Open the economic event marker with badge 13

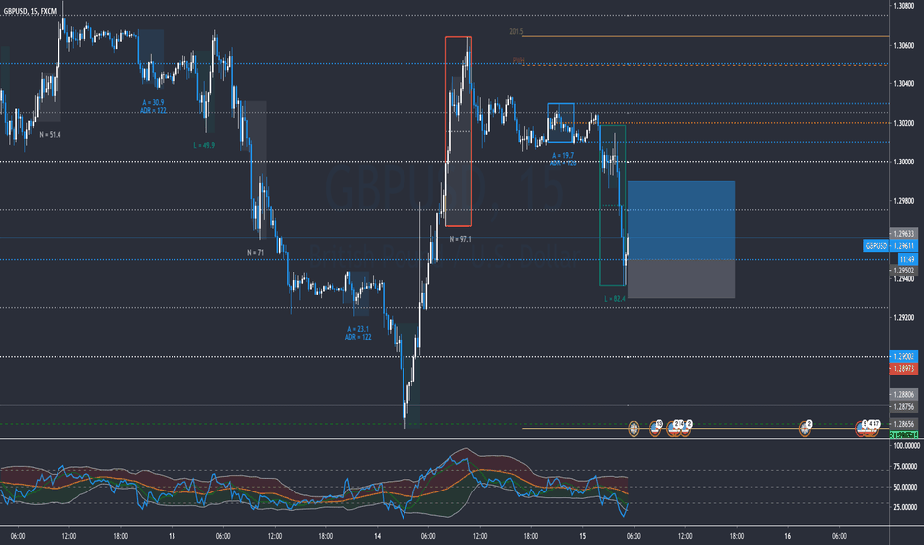click(655, 428)
